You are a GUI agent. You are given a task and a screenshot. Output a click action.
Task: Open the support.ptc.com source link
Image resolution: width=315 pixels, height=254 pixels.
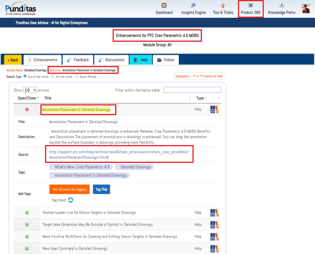coord(119,155)
